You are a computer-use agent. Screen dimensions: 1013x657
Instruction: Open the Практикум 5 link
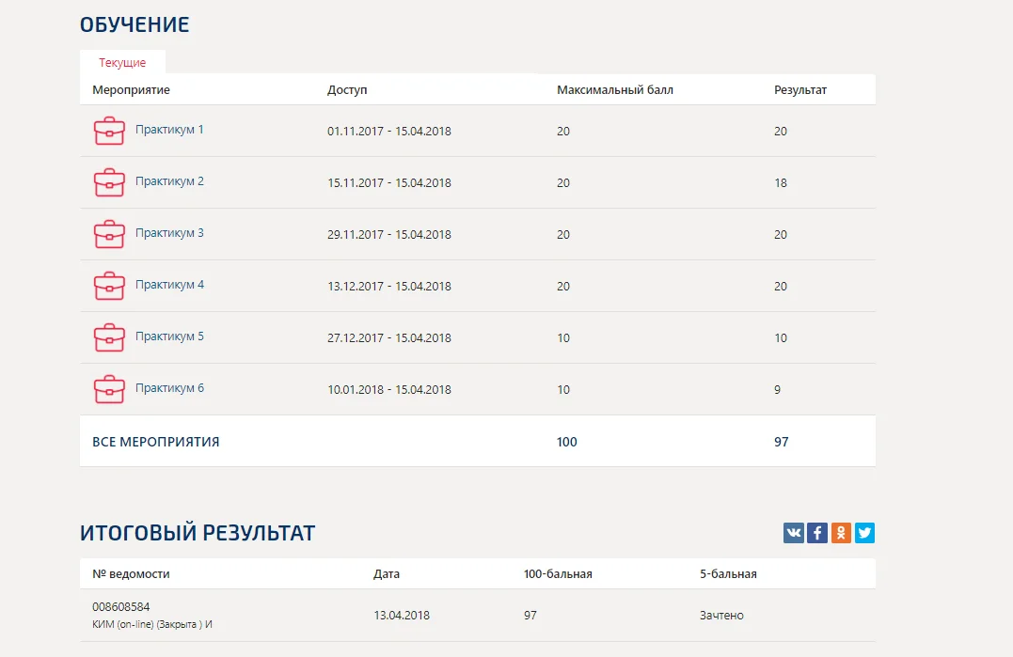(169, 336)
